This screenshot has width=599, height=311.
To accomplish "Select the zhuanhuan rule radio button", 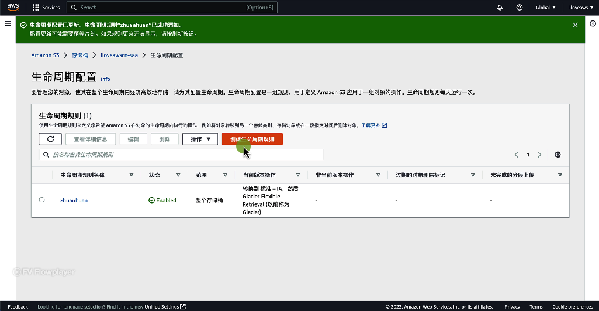I will [41, 200].
